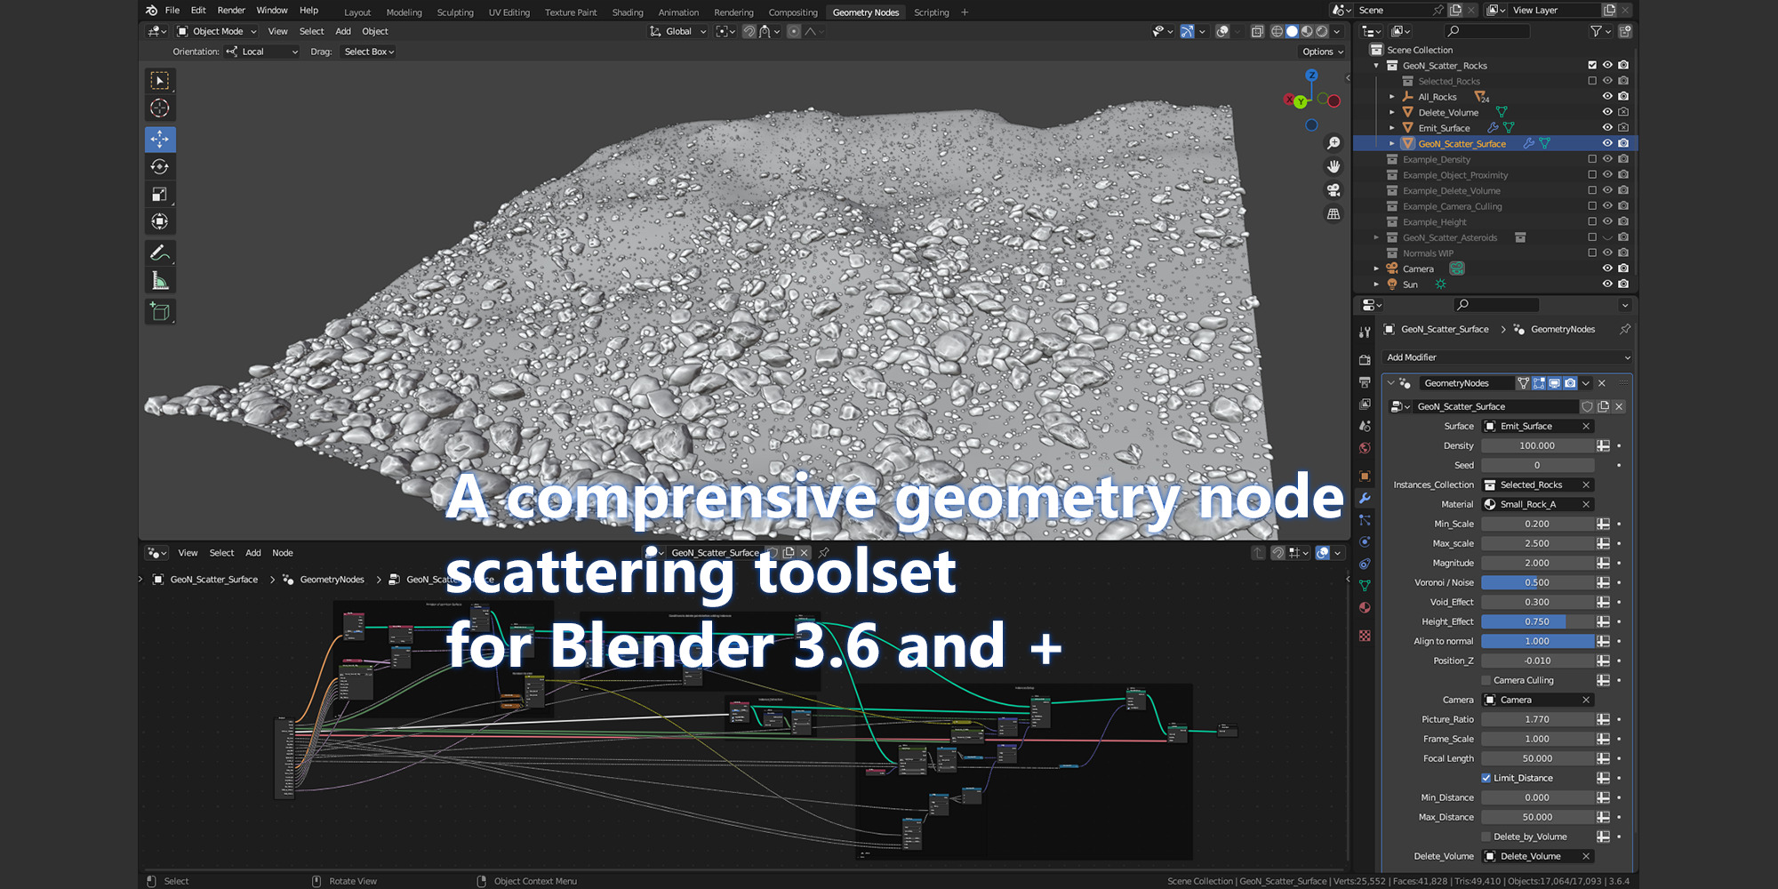Hide Sun object eye toggle
Viewport: 1778px width, 889px height.
coord(1607,284)
